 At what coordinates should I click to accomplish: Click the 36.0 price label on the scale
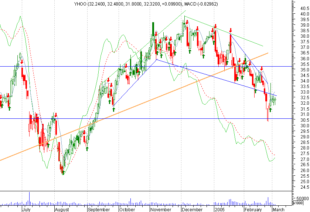click(305, 58)
